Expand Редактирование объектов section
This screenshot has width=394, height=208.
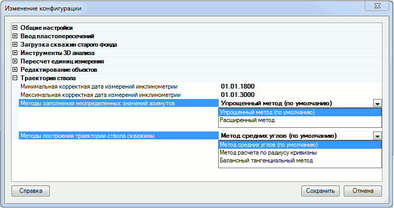click(x=15, y=69)
